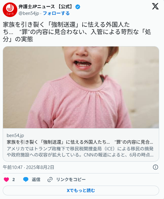Click リンクをコピー to copy link
Viewport: 164px width, 199px height.
point(71,180)
